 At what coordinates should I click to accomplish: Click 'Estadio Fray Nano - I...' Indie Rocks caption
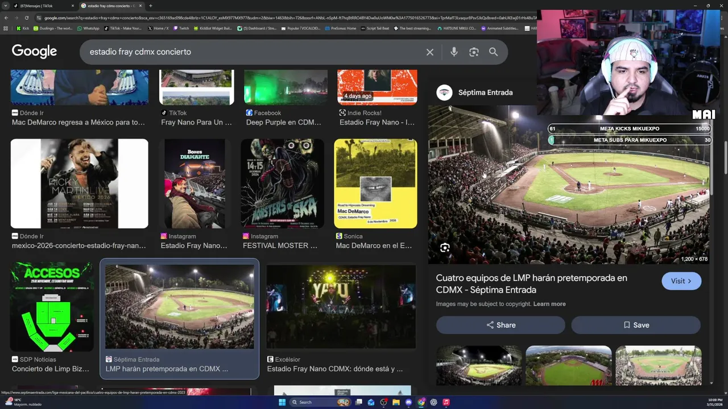pyautogui.click(x=377, y=123)
